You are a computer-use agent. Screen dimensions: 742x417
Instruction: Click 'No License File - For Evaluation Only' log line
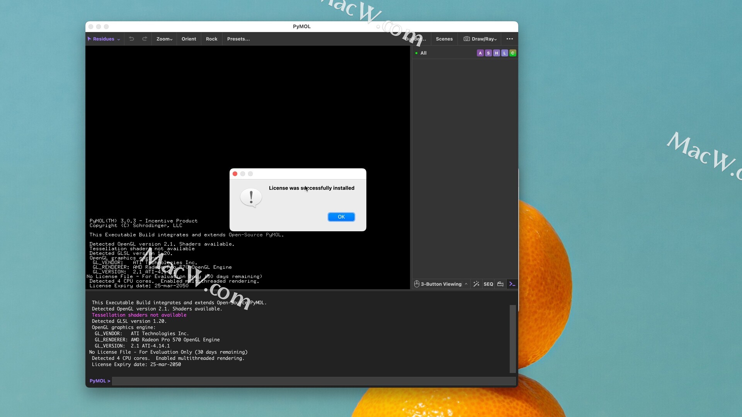168,352
